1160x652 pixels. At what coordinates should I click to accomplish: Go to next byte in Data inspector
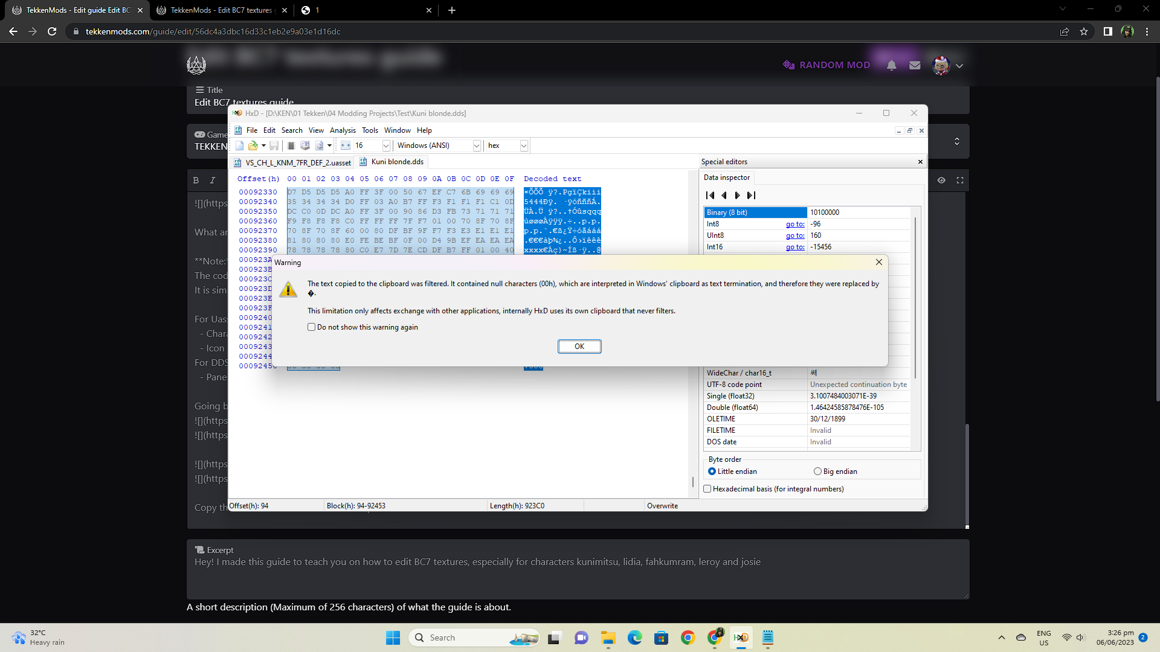point(737,195)
